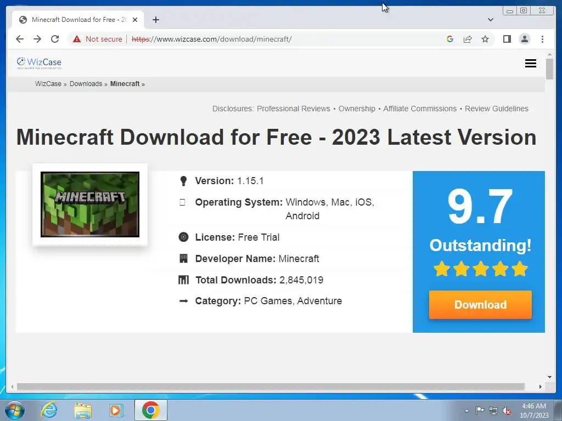
Task: Open Downloads breadcrumb link
Action: point(86,84)
